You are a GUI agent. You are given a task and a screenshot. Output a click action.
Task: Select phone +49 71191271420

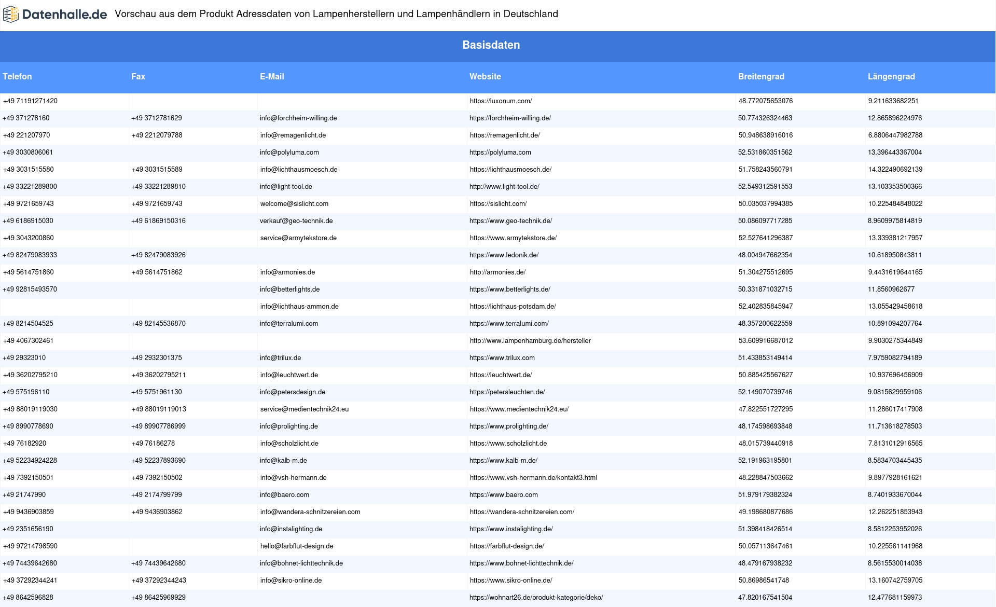30,101
